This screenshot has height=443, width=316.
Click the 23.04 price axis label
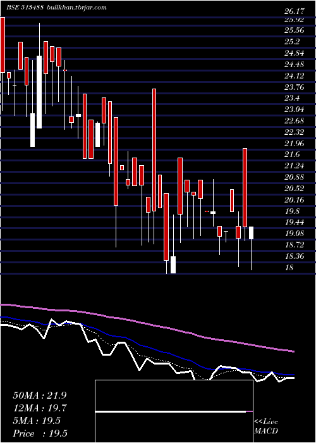pos(295,109)
